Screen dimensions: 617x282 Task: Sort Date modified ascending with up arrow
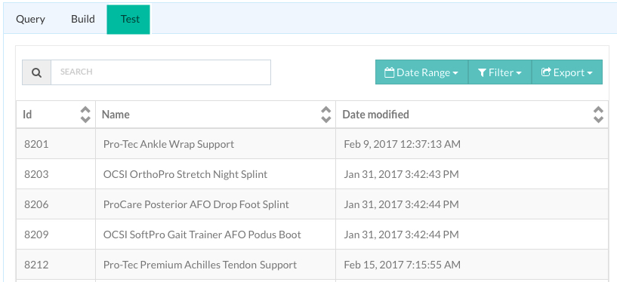click(x=599, y=110)
